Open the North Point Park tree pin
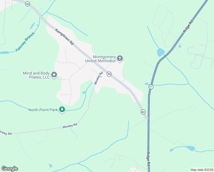The width and height of the screenshot is (214, 172). [62, 110]
